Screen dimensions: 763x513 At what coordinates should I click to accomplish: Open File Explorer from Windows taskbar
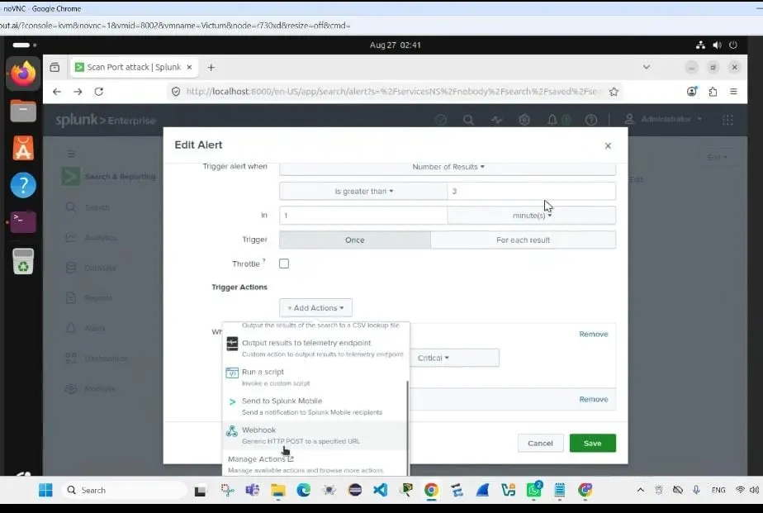[277, 490]
